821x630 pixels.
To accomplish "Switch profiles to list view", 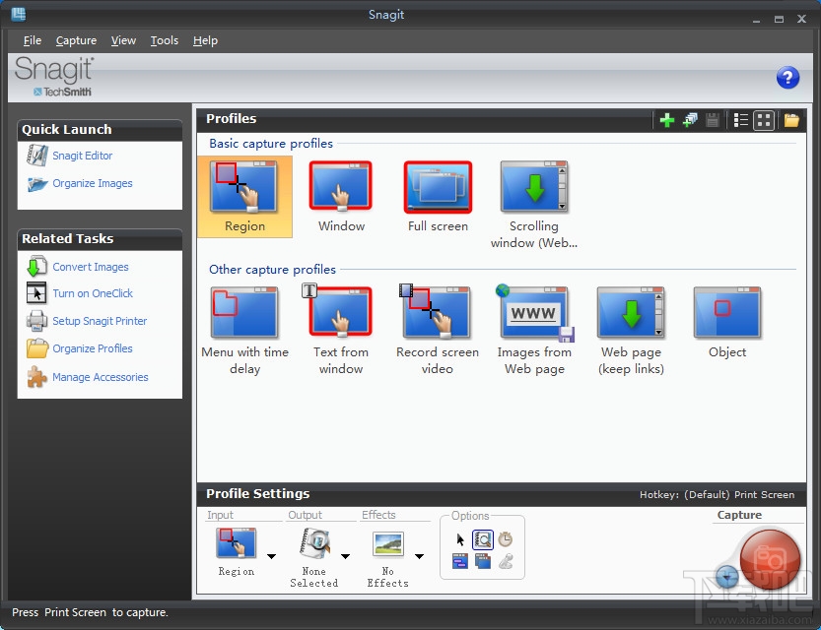I will point(740,120).
